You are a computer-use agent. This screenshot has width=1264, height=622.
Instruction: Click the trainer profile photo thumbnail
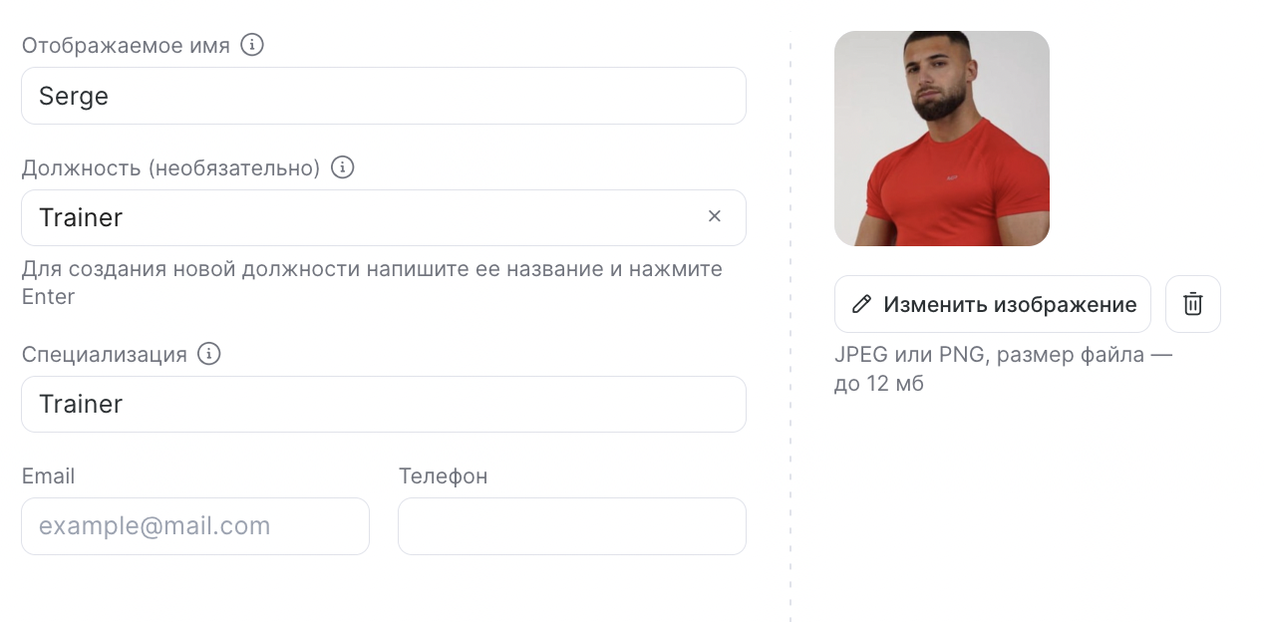point(941,139)
